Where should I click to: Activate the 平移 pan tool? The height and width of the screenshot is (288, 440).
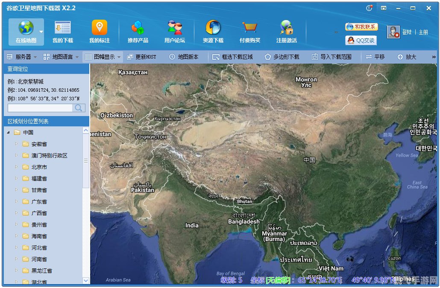pyautogui.click(x=376, y=56)
